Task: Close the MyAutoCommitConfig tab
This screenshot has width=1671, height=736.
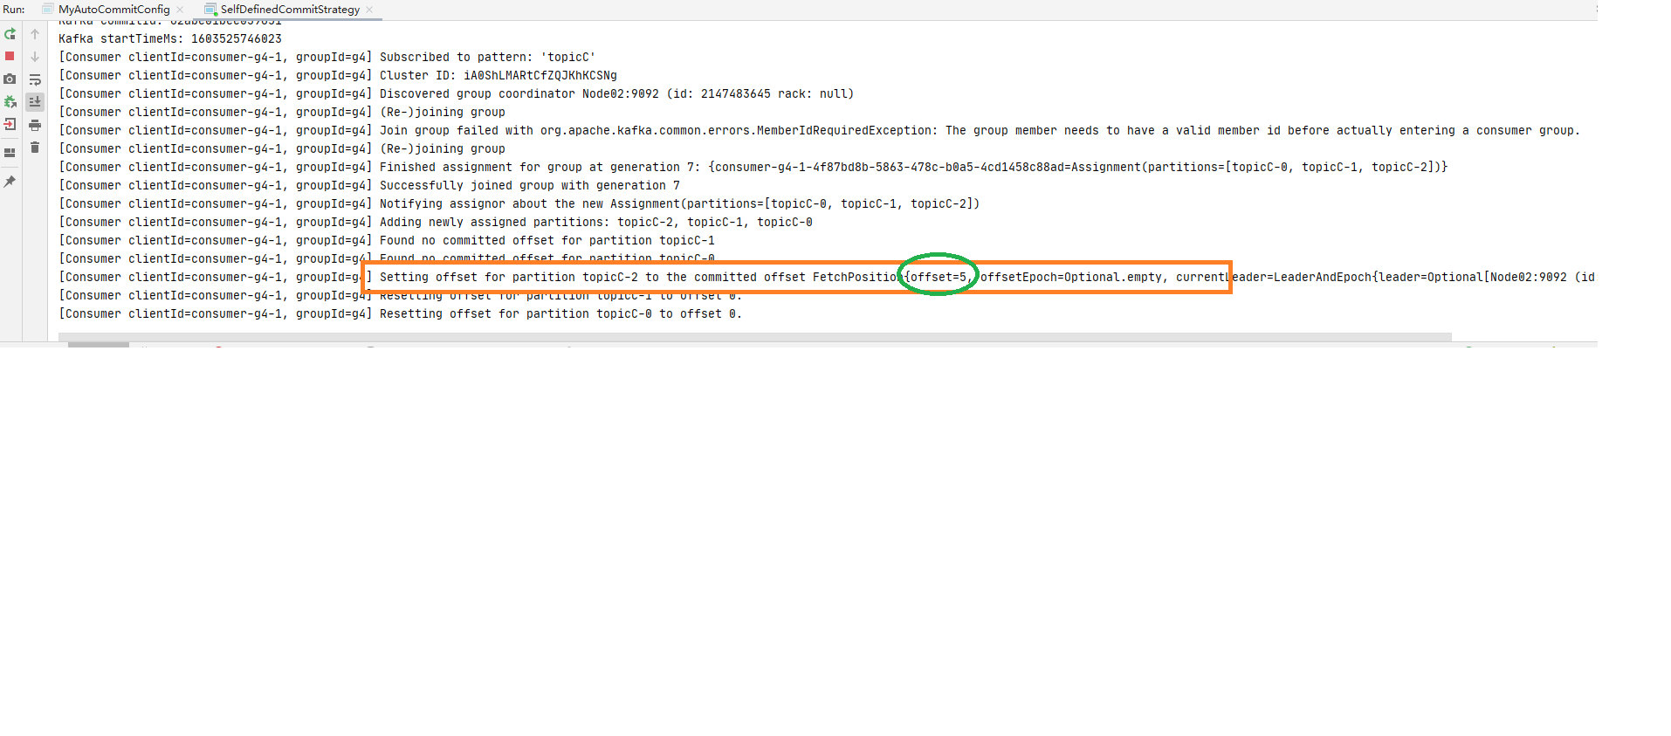Action: tap(180, 10)
